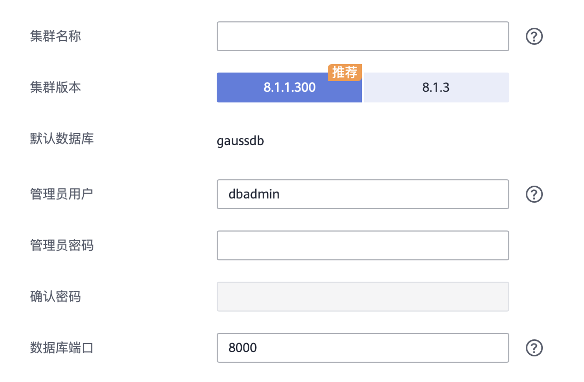584x382 pixels.
Task: Click the 集群版本 label
Action: click(x=56, y=87)
